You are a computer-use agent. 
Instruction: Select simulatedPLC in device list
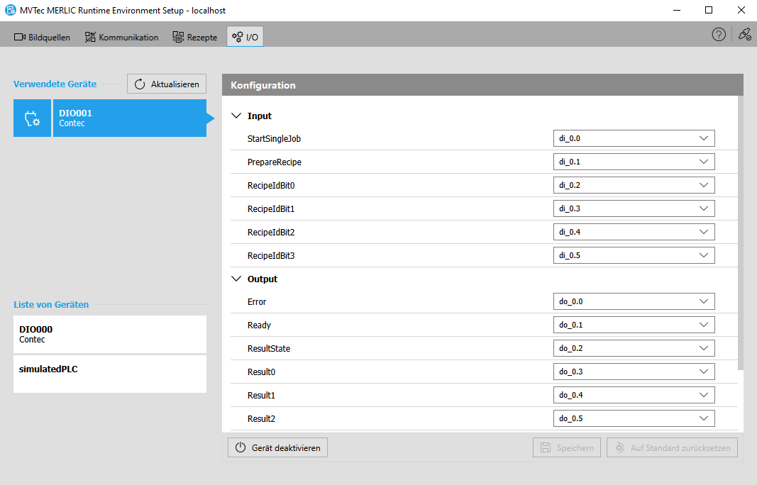click(x=110, y=374)
